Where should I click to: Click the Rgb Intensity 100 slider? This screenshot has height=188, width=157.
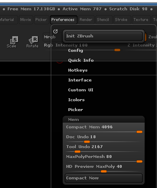point(82,47)
